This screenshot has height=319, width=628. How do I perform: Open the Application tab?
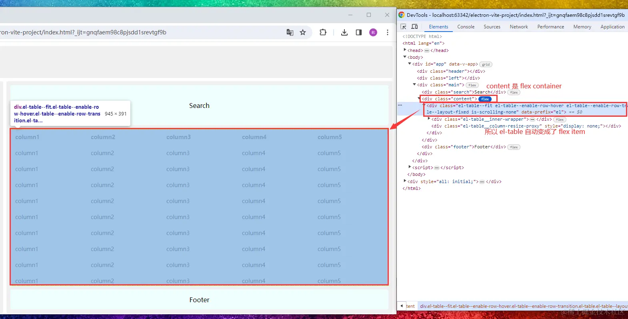[612, 27]
